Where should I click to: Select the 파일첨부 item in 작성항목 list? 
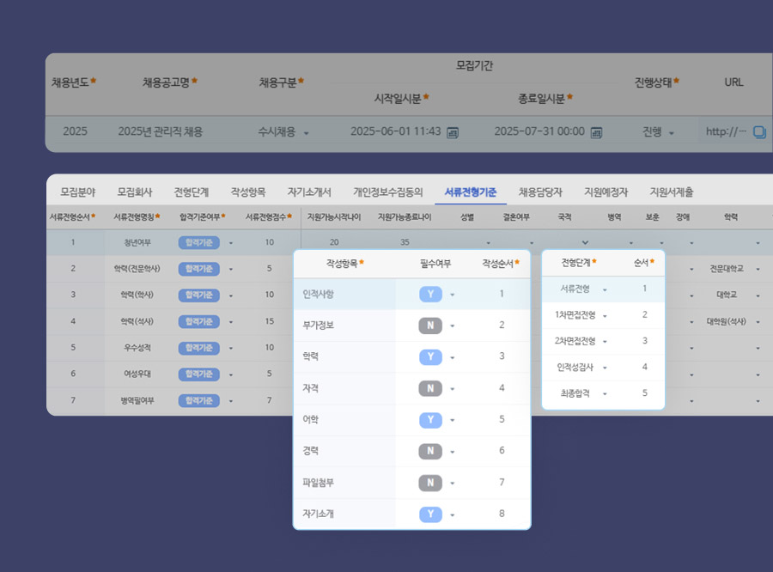coord(319,483)
